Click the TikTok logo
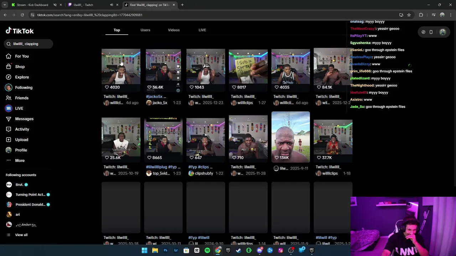The width and height of the screenshot is (456, 256). click(x=20, y=31)
